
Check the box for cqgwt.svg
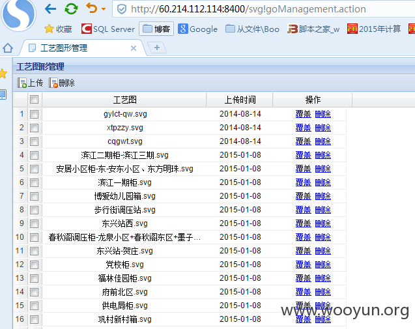34,141
